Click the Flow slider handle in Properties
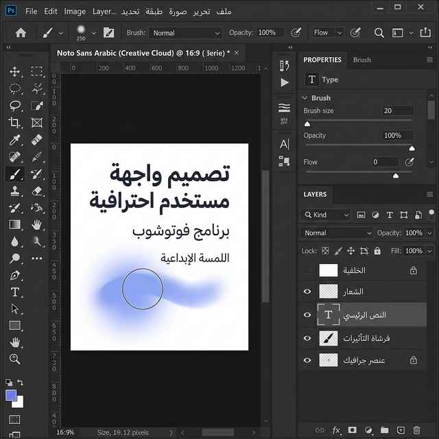This screenshot has width=439, height=439. (x=396, y=176)
